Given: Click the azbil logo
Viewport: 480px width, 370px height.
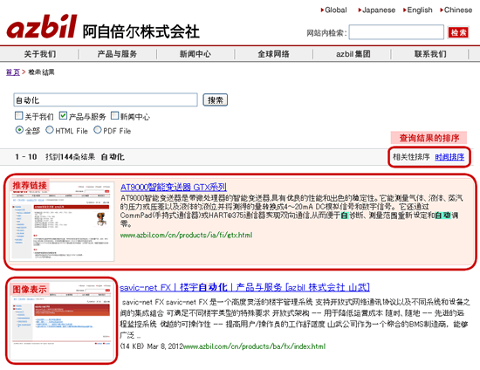Looking at the screenshot, I should coord(42,27).
